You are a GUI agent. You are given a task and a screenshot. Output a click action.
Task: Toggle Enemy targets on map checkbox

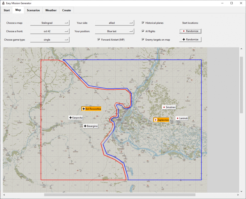pyautogui.click(x=143, y=40)
